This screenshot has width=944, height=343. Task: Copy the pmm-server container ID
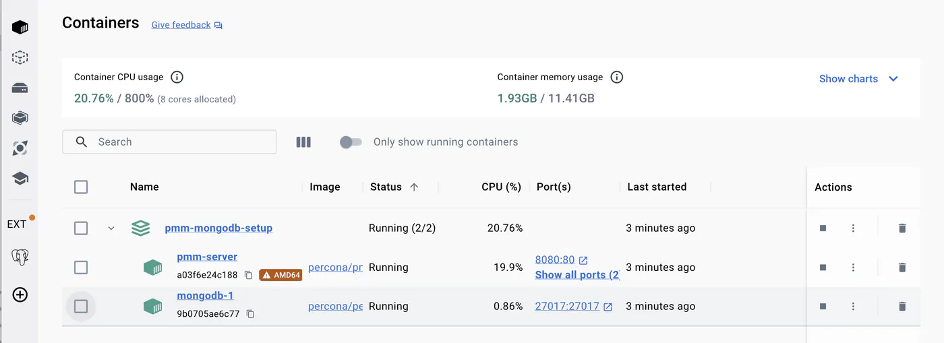249,275
